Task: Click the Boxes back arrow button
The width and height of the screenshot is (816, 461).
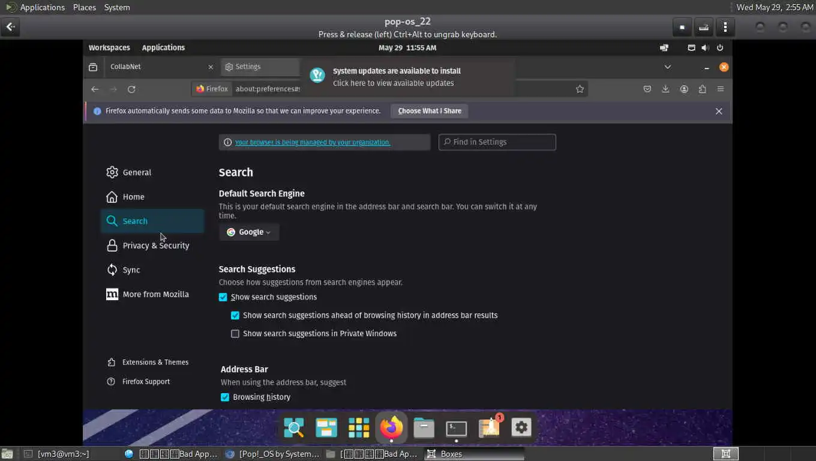Action: pyautogui.click(x=10, y=27)
